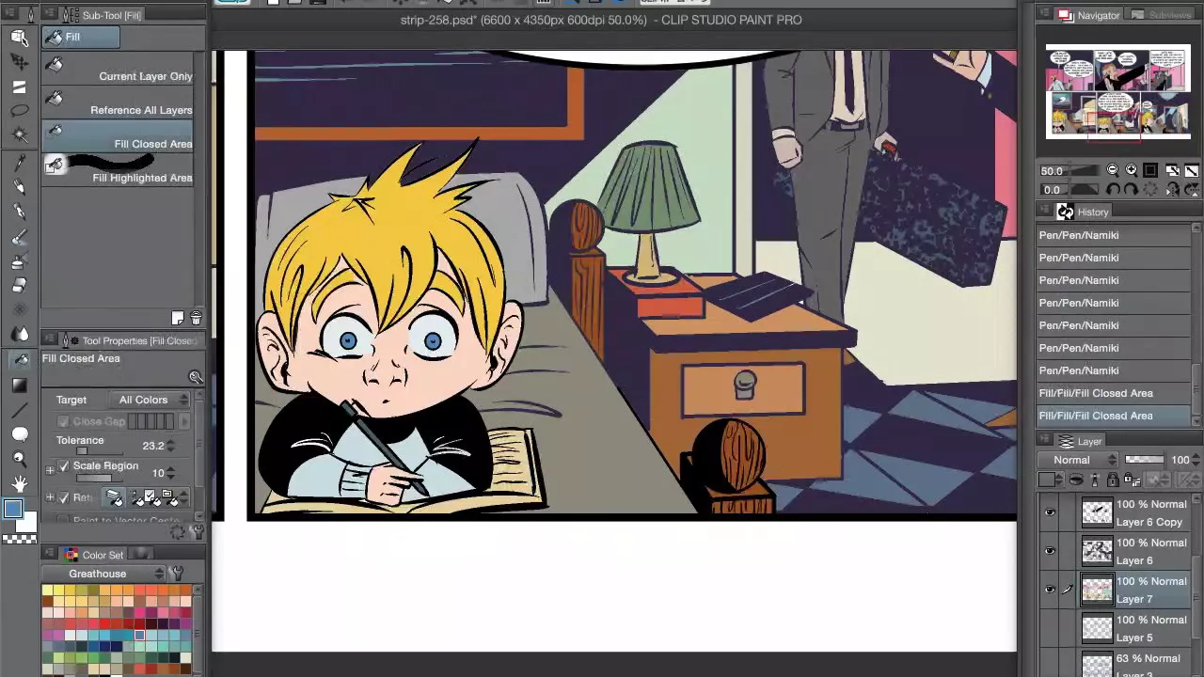Jump to the highlighted last Fill Closed Area history step
Screen dimensions: 1204x677
coord(1114,416)
